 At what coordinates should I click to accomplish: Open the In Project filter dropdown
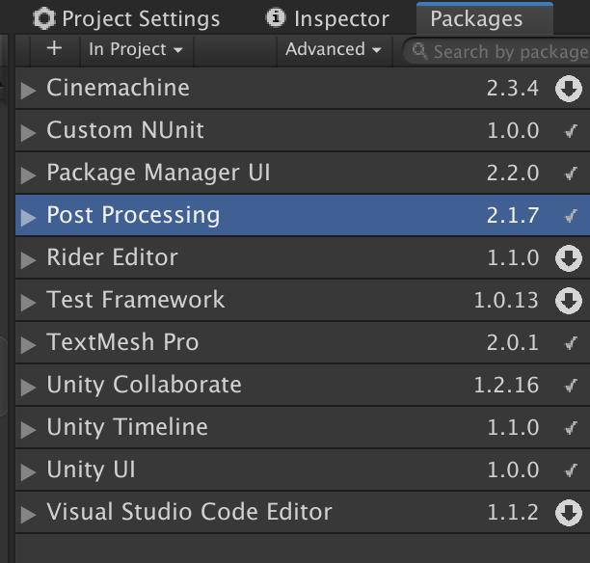pyautogui.click(x=135, y=49)
